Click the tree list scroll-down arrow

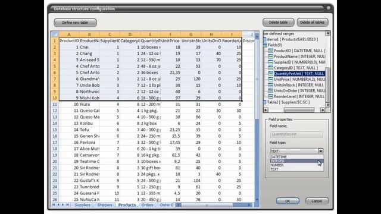[x=328, y=105]
